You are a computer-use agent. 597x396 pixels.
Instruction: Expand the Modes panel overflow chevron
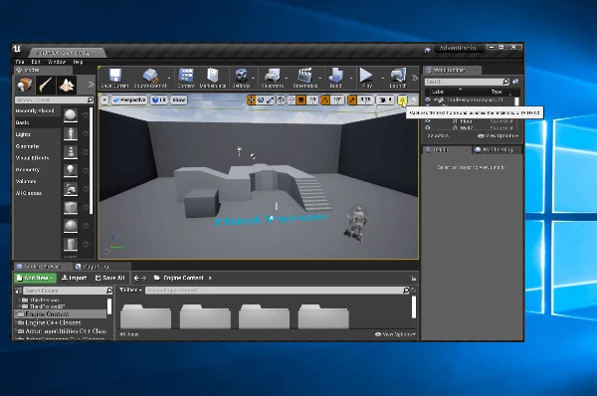point(91,85)
